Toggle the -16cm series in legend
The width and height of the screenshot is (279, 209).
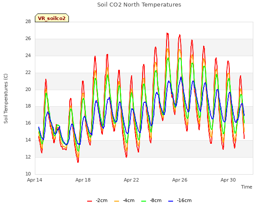point(180,200)
